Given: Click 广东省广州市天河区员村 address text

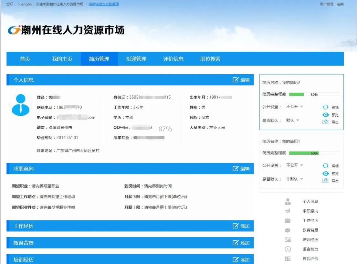Looking at the screenshot, I should pyautogui.click(x=78, y=151).
